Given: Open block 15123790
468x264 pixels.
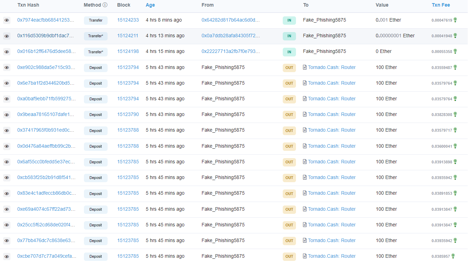Looking at the screenshot, I should (128, 114).
